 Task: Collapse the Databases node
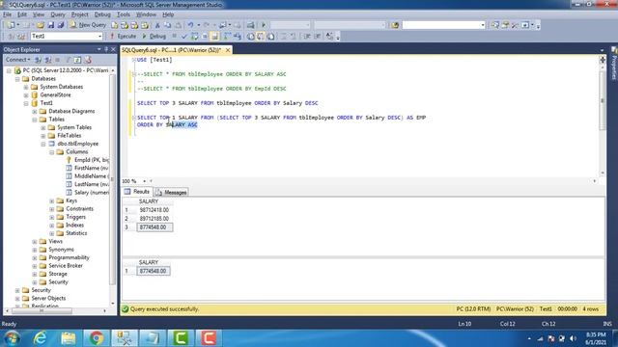point(17,79)
